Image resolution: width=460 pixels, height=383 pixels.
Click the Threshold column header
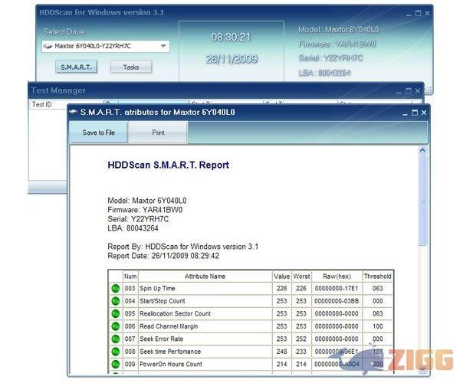click(x=377, y=277)
